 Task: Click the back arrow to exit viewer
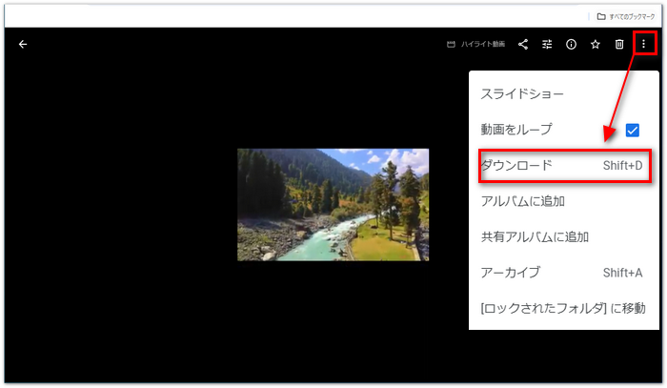tap(23, 44)
